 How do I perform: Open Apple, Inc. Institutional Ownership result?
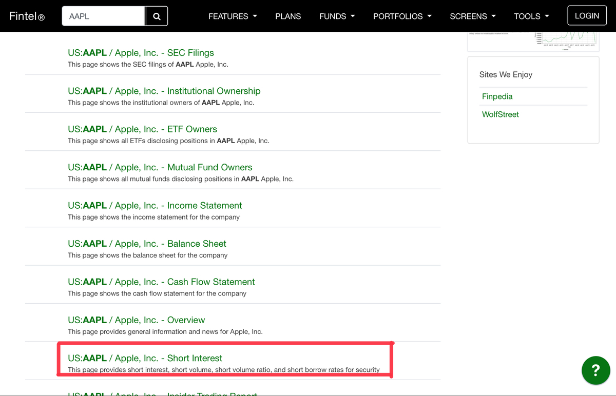coord(164,91)
